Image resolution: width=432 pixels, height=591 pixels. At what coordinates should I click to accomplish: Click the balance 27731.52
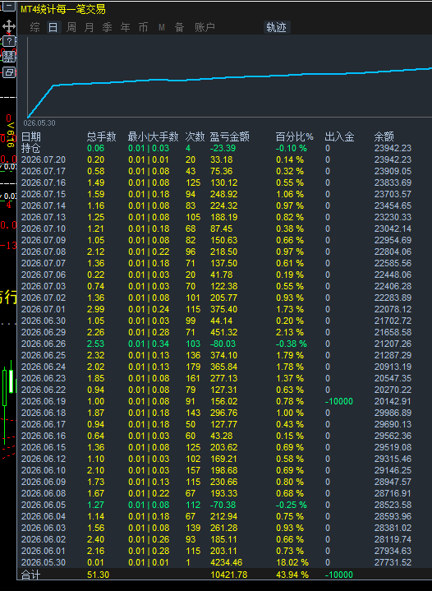click(393, 562)
